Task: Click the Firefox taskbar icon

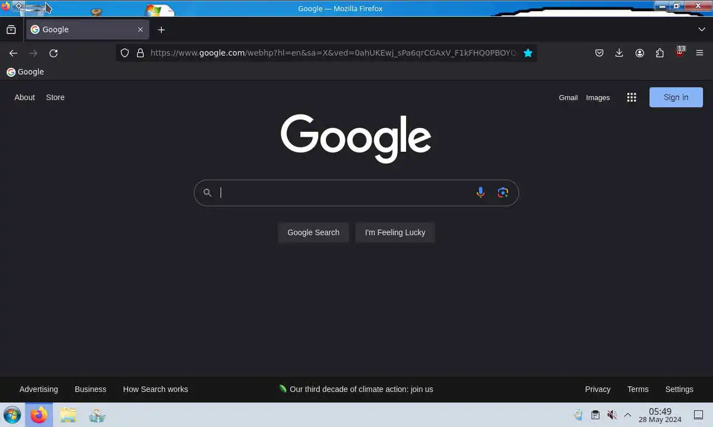Action: 39,415
